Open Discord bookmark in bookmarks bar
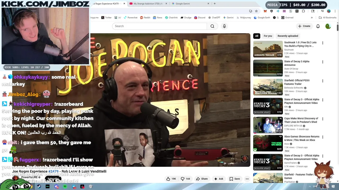Image resolution: width=339 pixels, height=190 pixels. pos(199,18)
